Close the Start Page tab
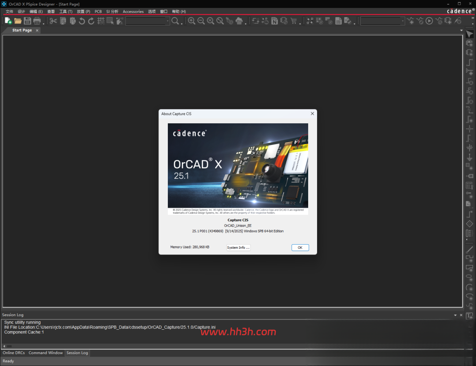This screenshot has width=476, height=366. click(37, 30)
